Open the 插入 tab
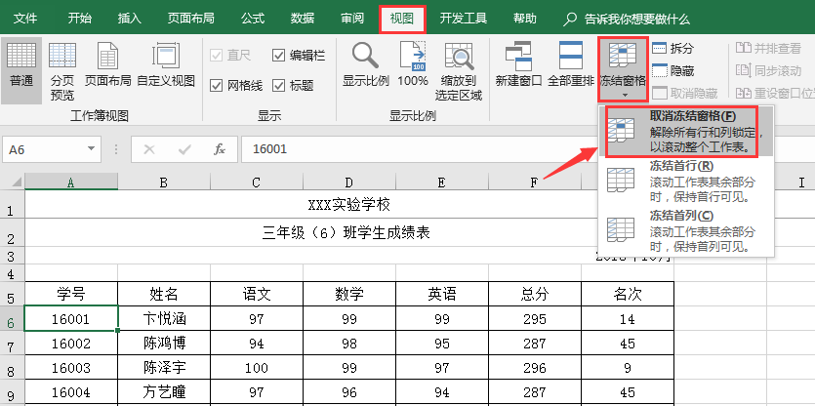This screenshot has height=406, width=815. pyautogui.click(x=129, y=20)
